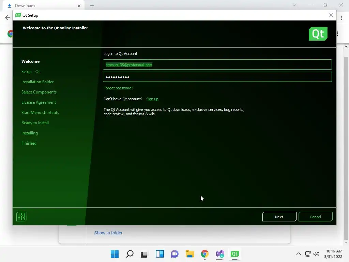Click 'Don't have Qt account?' text
349x262 pixels.
pos(123,99)
